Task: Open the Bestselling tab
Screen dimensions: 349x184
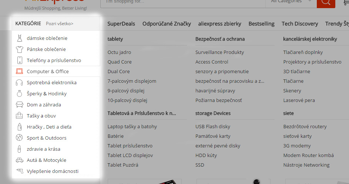Action: (x=261, y=24)
